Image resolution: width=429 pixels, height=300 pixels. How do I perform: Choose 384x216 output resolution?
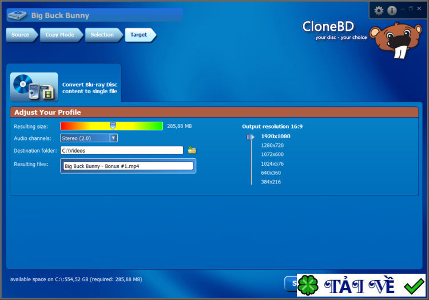tap(271, 182)
